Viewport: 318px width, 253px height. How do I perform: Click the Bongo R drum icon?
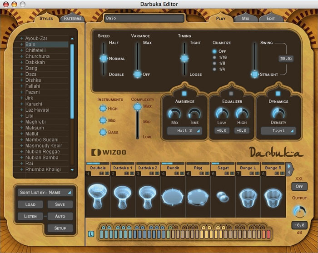pos(273,198)
